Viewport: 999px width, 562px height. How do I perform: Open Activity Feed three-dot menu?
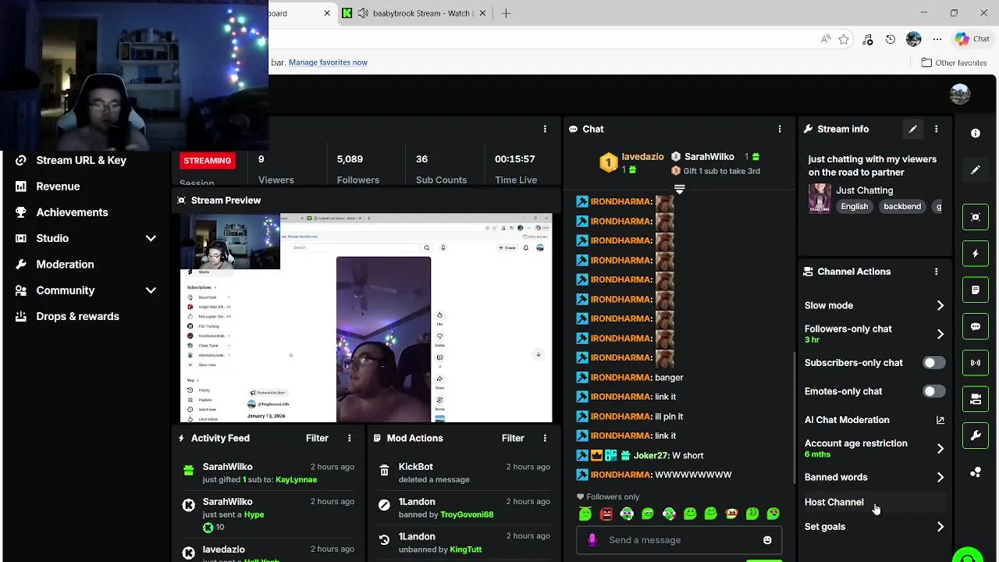[x=350, y=438]
